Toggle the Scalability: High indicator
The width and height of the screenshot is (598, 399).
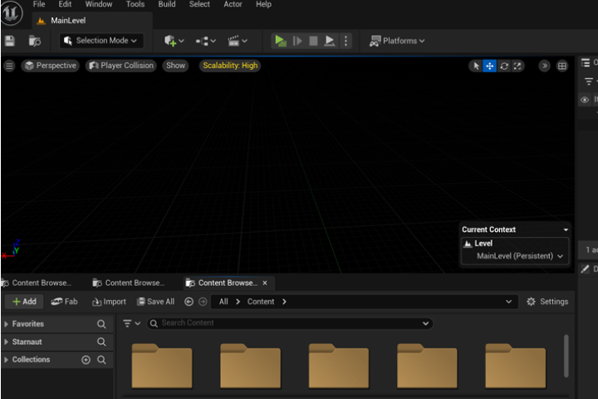[x=229, y=66]
